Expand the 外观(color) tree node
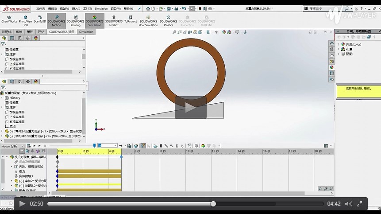The image size is (381, 214). pos(339,44)
